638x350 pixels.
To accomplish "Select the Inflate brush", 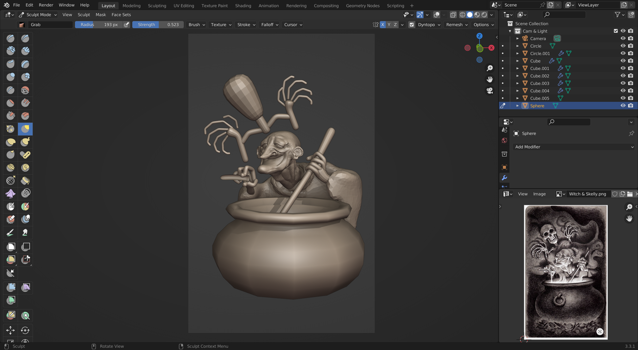I will [x=10, y=77].
